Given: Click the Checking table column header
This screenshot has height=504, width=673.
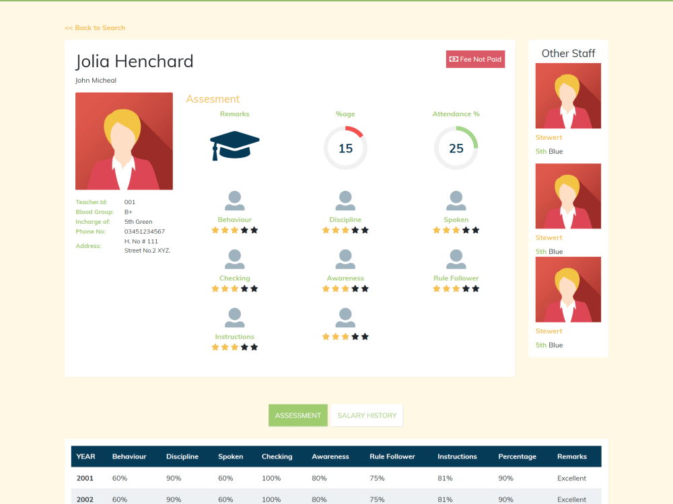Looking at the screenshot, I should point(277,456).
